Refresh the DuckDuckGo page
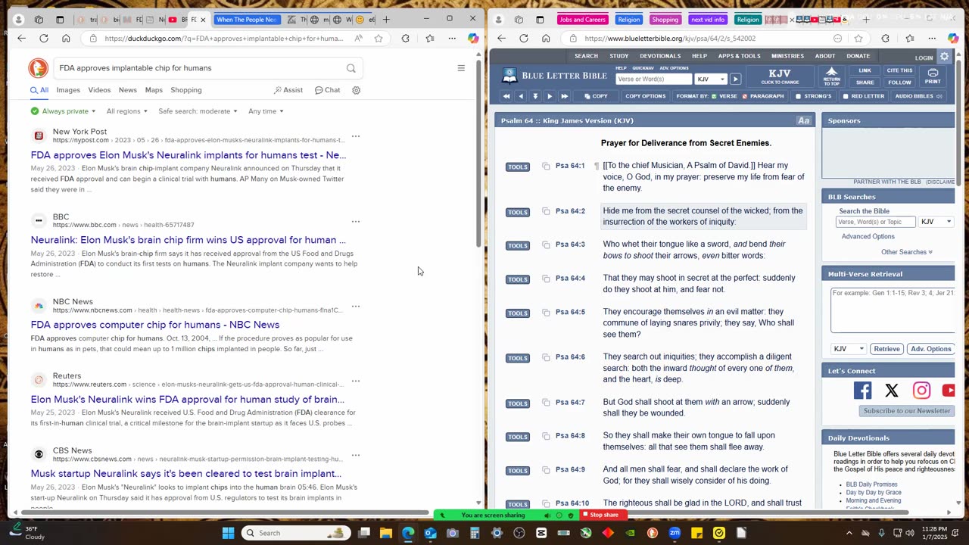Viewport: 969px width, 545px height. (44, 39)
